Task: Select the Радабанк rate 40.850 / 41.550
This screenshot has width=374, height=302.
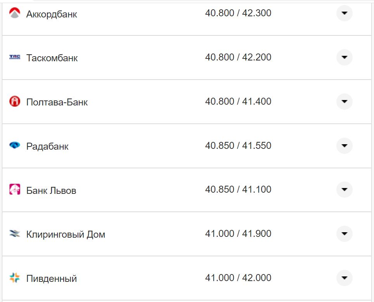Action: [x=239, y=146]
